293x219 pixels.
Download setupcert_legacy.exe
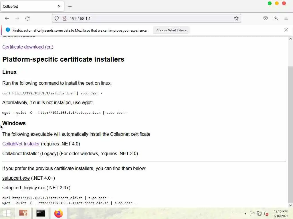pos(24,188)
